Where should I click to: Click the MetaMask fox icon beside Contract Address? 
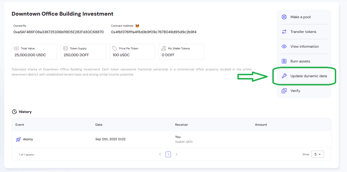pos(137,26)
